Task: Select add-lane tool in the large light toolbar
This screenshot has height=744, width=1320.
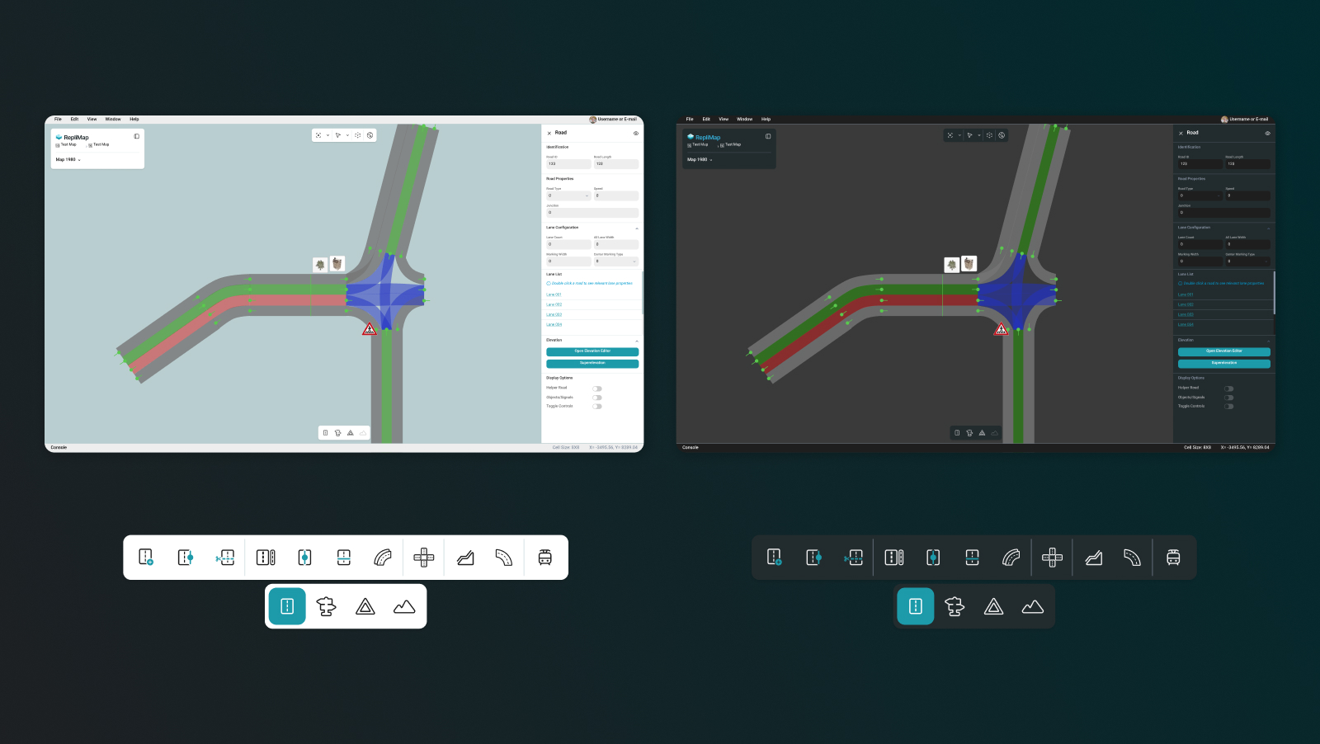Action: point(266,558)
